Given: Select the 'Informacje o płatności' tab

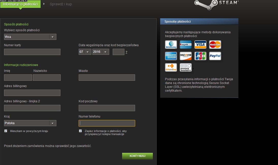Looking at the screenshot, I should (x=20, y=4).
